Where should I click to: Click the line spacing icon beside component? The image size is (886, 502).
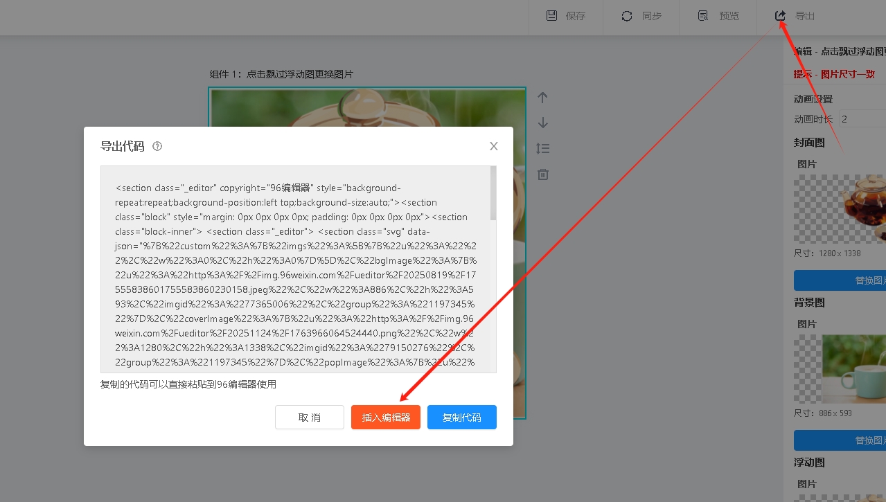543,148
